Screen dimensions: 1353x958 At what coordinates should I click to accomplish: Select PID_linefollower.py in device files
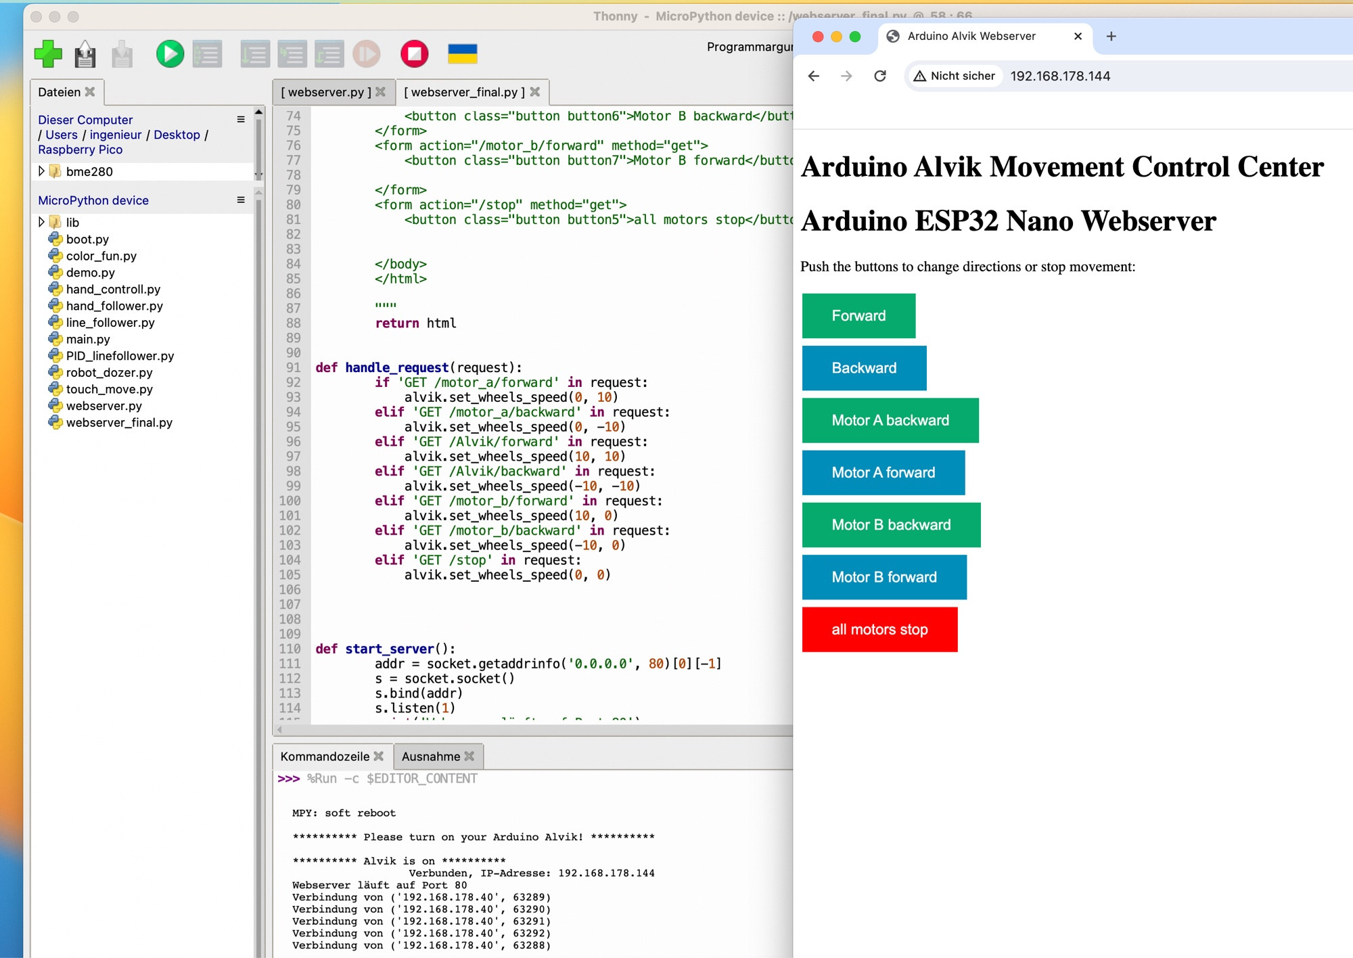coord(120,355)
